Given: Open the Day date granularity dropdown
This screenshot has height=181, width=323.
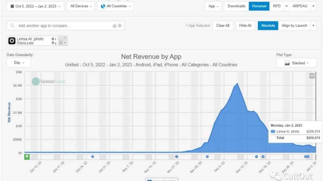Looking at the screenshot, I should point(19,63).
